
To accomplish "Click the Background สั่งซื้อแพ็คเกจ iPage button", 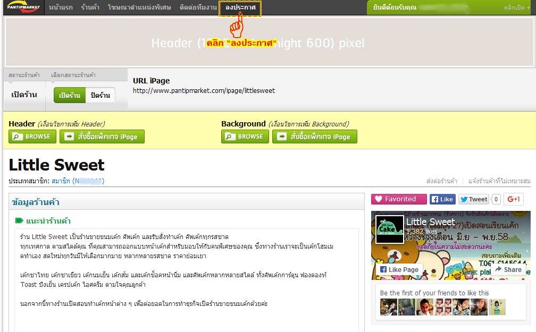I will tap(315, 137).
